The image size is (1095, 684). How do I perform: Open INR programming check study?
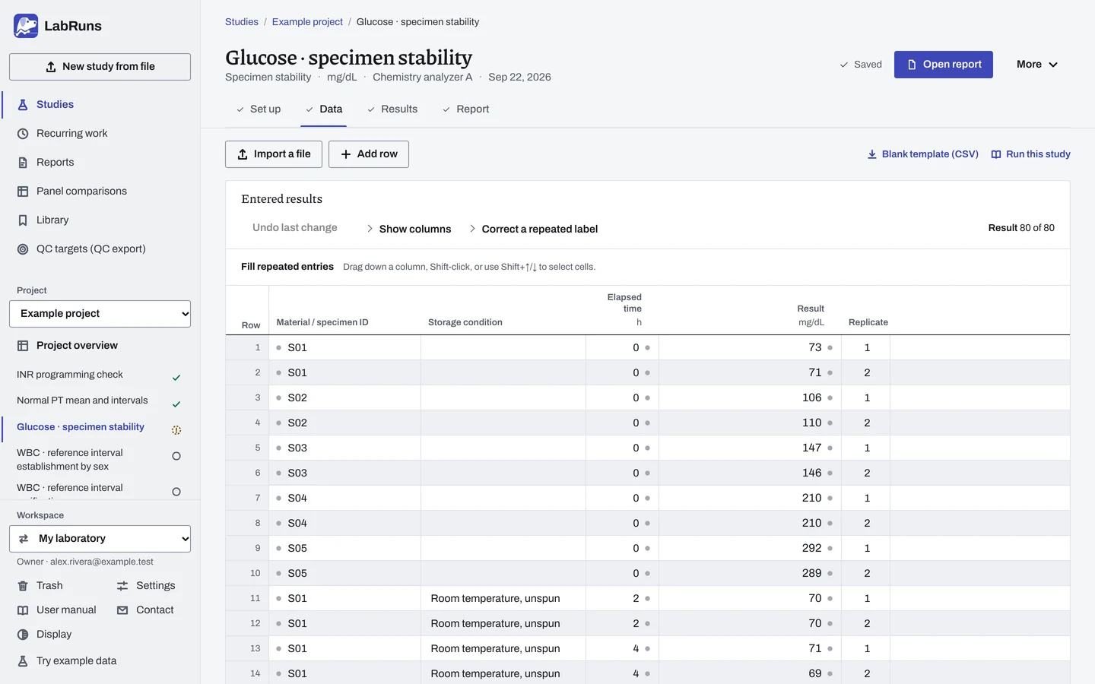(x=99, y=375)
